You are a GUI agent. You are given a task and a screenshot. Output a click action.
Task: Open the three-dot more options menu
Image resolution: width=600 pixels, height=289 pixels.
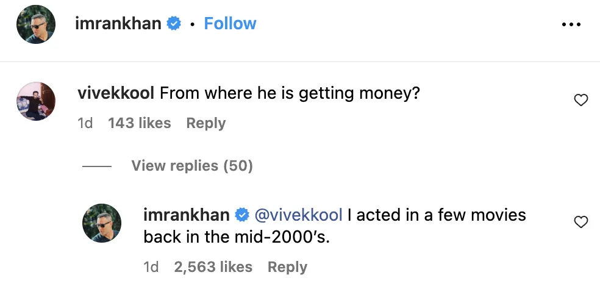pyautogui.click(x=571, y=24)
